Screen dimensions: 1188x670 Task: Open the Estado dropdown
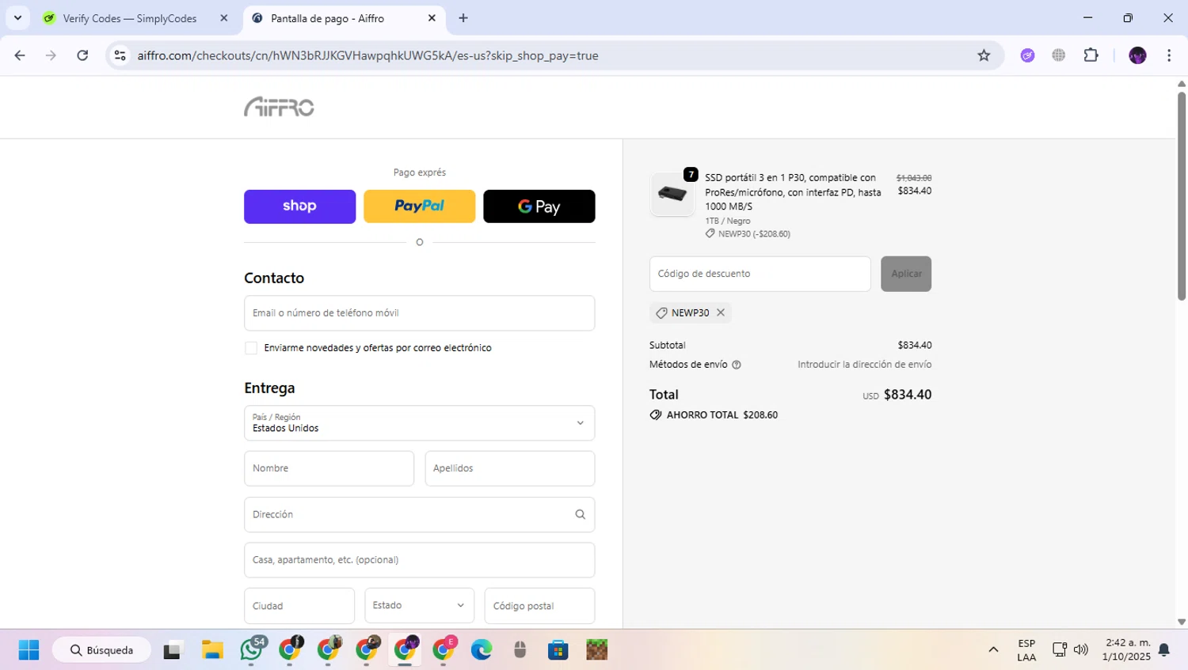[x=419, y=606]
